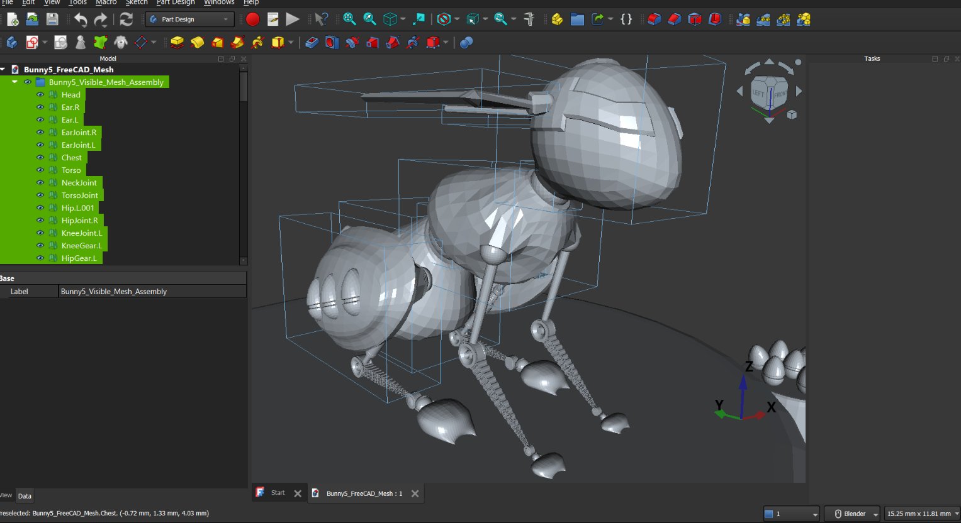Start macro recording with the red circle
961x523 pixels.
(x=252, y=19)
